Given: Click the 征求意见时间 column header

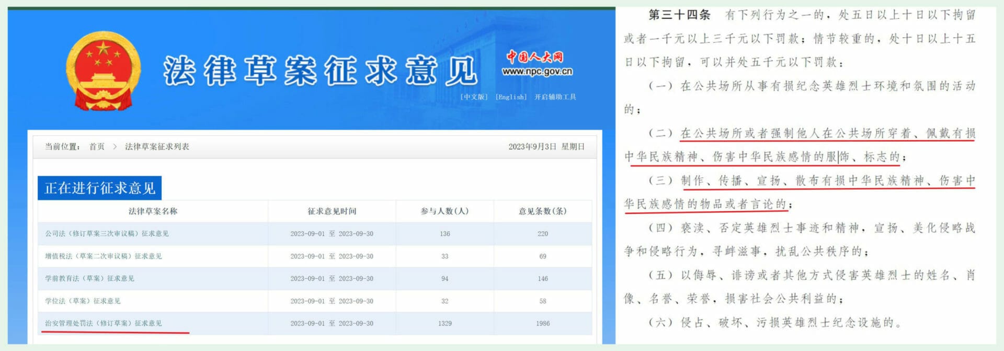Looking at the screenshot, I should point(332,211).
